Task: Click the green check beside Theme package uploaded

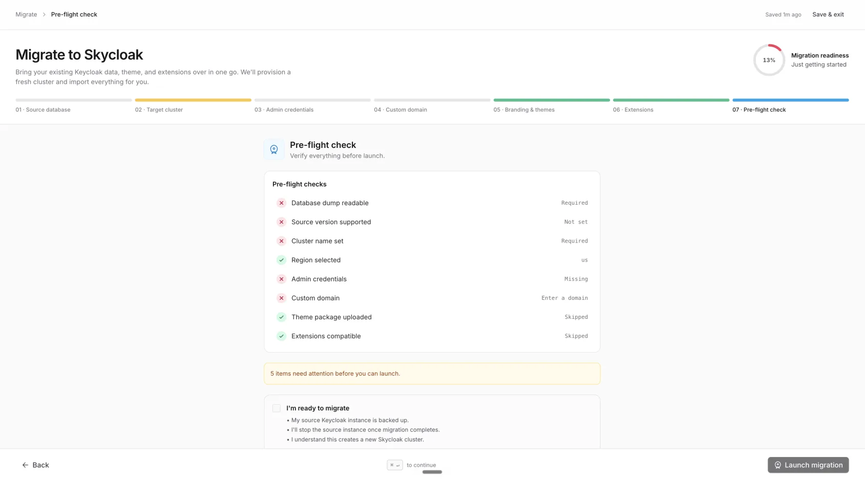Action: pyautogui.click(x=281, y=317)
